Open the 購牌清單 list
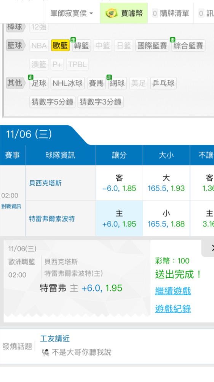This screenshot has height=382, width=214. pyautogui.click(x=171, y=13)
